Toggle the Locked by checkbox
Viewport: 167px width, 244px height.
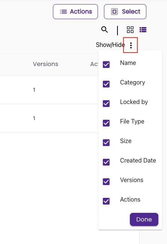(x=106, y=104)
